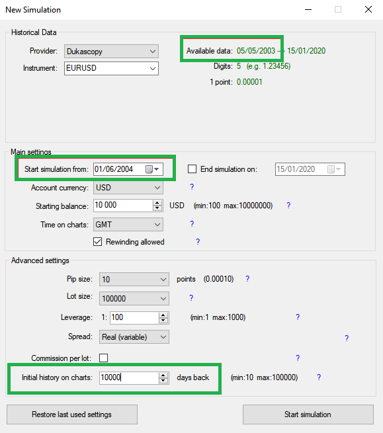This screenshot has width=383, height=433.
Task: Open the Provider dropdown showing Dukascopy
Action: point(111,52)
